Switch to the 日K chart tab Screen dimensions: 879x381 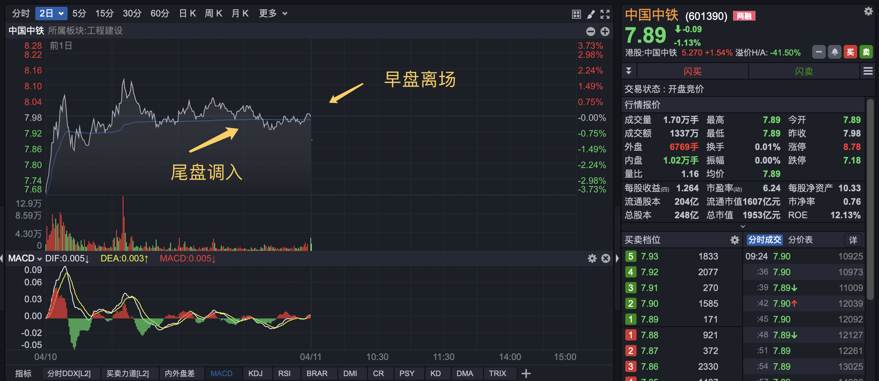tap(187, 13)
